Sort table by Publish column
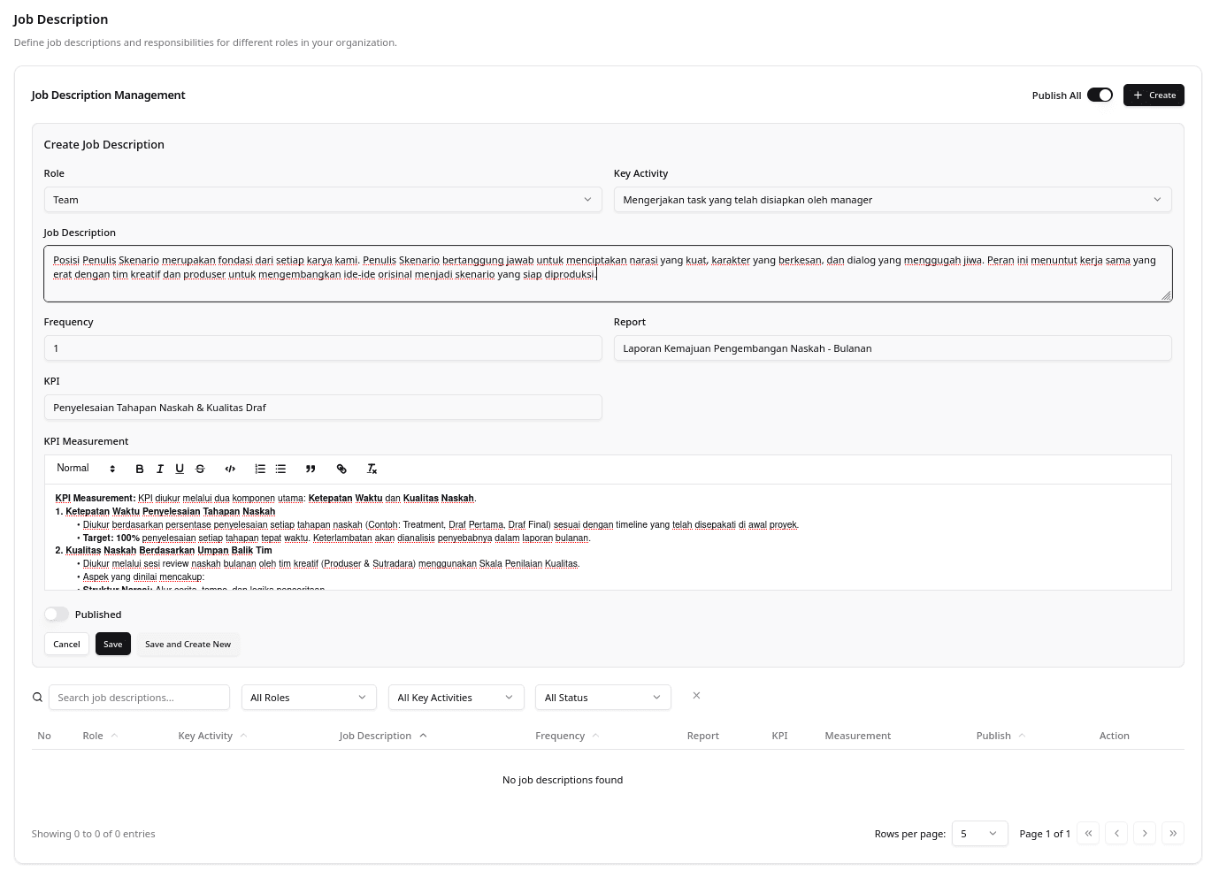The width and height of the screenshot is (1219, 878). tap(1000, 736)
